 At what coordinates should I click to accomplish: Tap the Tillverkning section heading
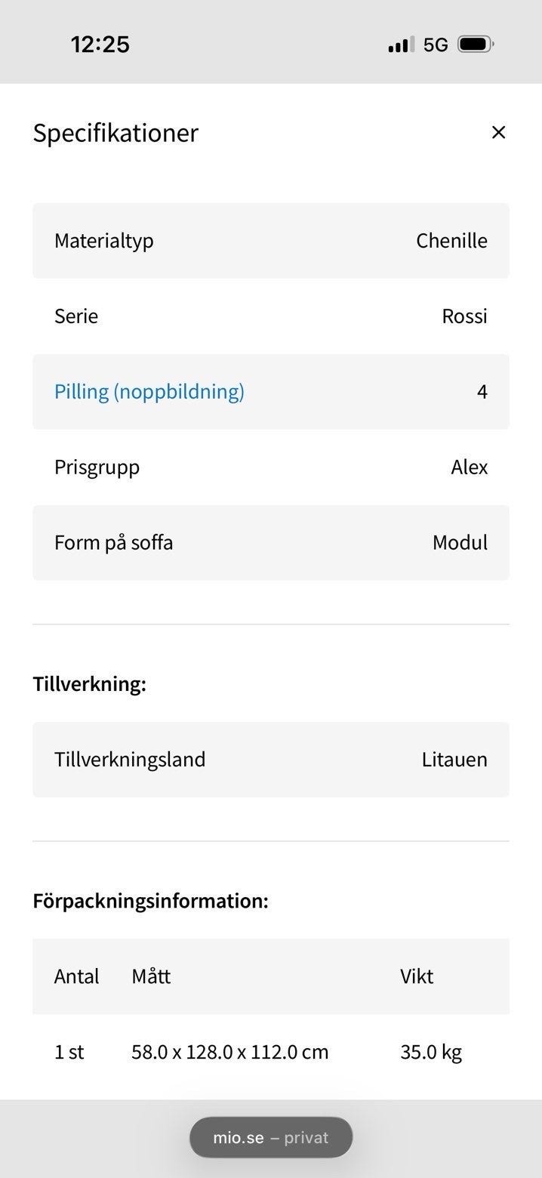click(x=89, y=685)
